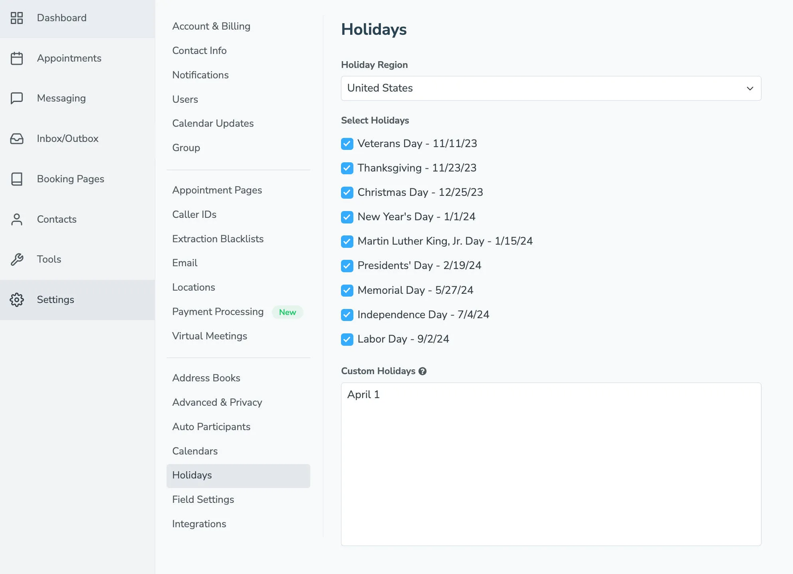793x574 pixels.
Task: Switch to the Holidays settings section
Action: (192, 475)
